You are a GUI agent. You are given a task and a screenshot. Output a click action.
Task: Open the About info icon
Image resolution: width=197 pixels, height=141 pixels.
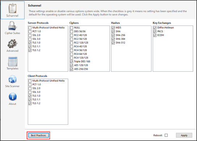tap(13, 97)
